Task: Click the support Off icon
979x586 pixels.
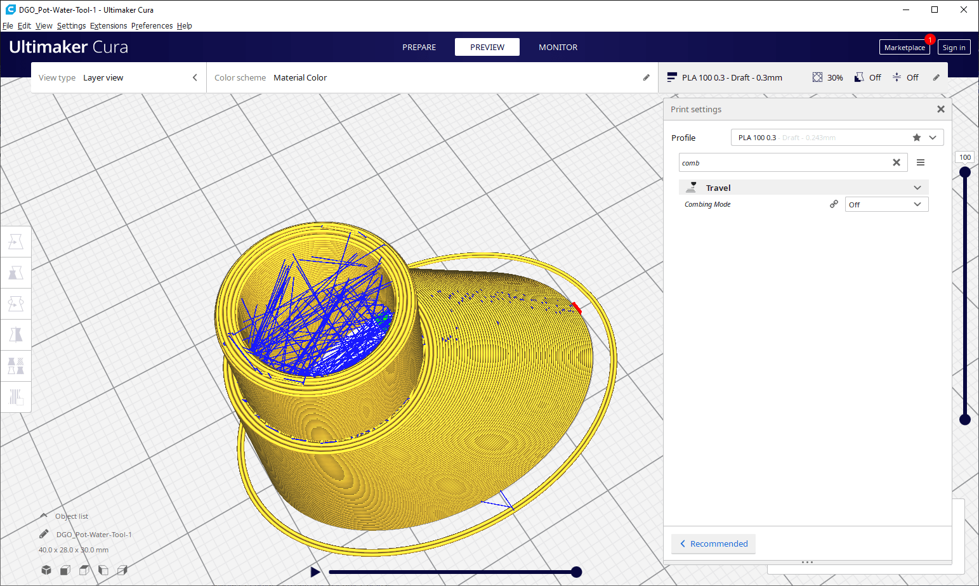Action: [x=859, y=77]
